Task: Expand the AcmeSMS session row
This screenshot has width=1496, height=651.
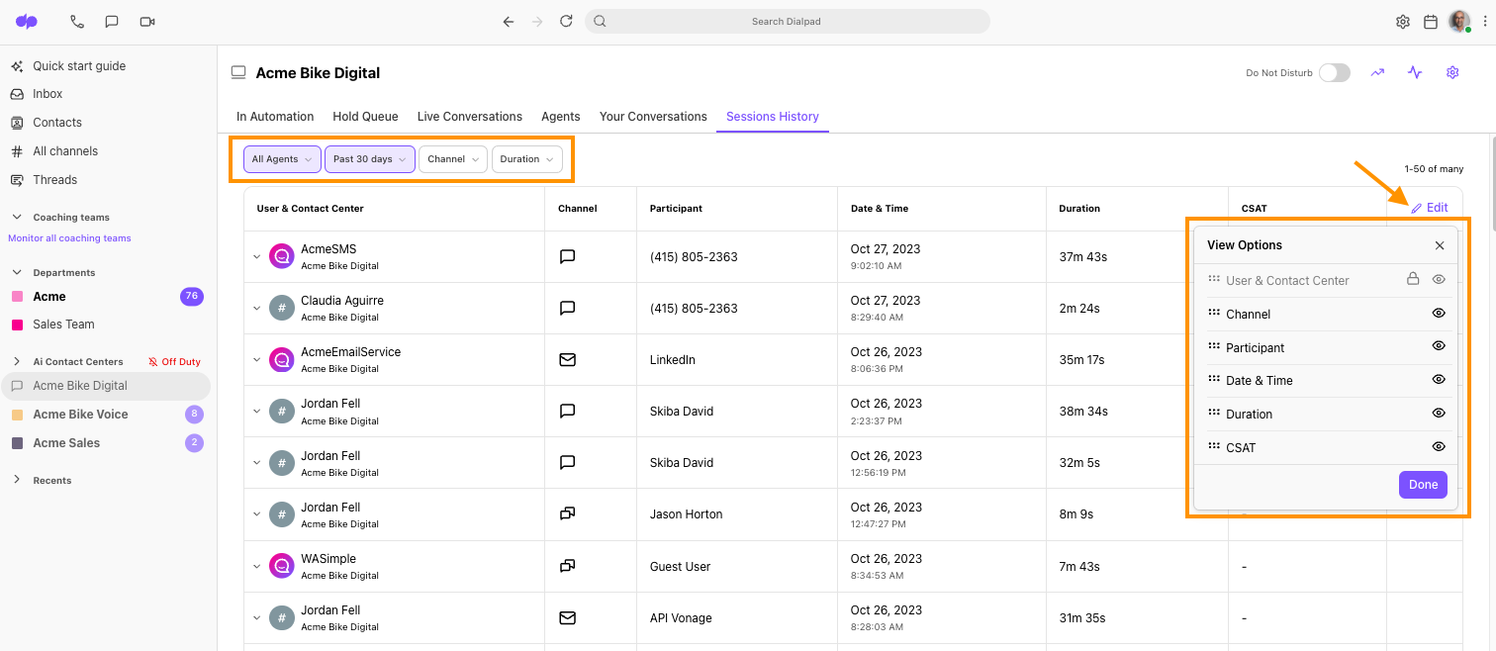Action: (256, 256)
